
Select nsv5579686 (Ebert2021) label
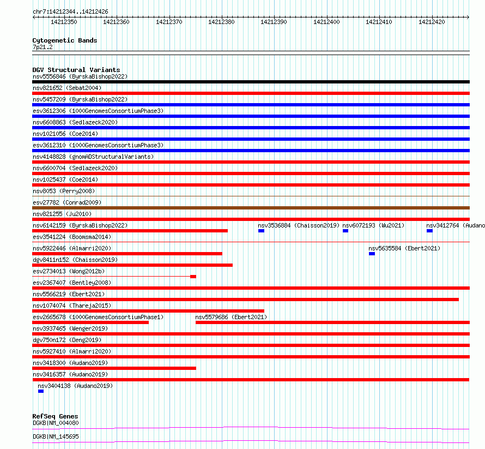point(231,317)
